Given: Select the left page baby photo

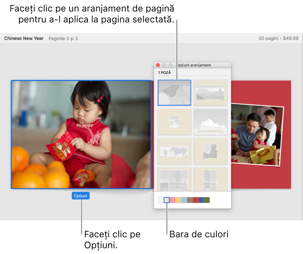Looking at the screenshot, I should (x=81, y=134).
